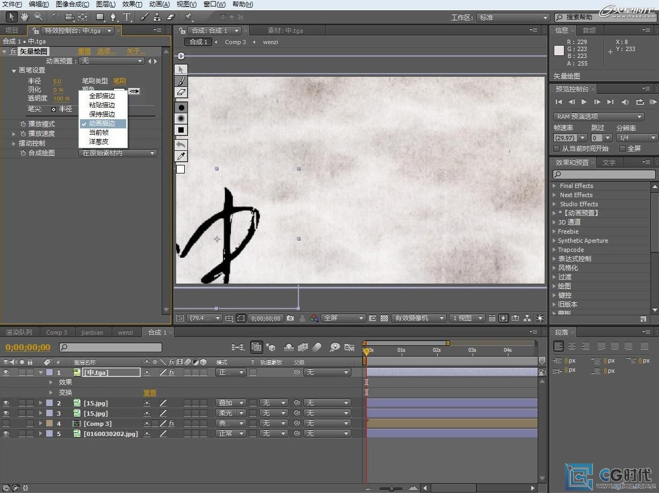
Task: Expand the Trapcode effects category
Action: (555, 250)
